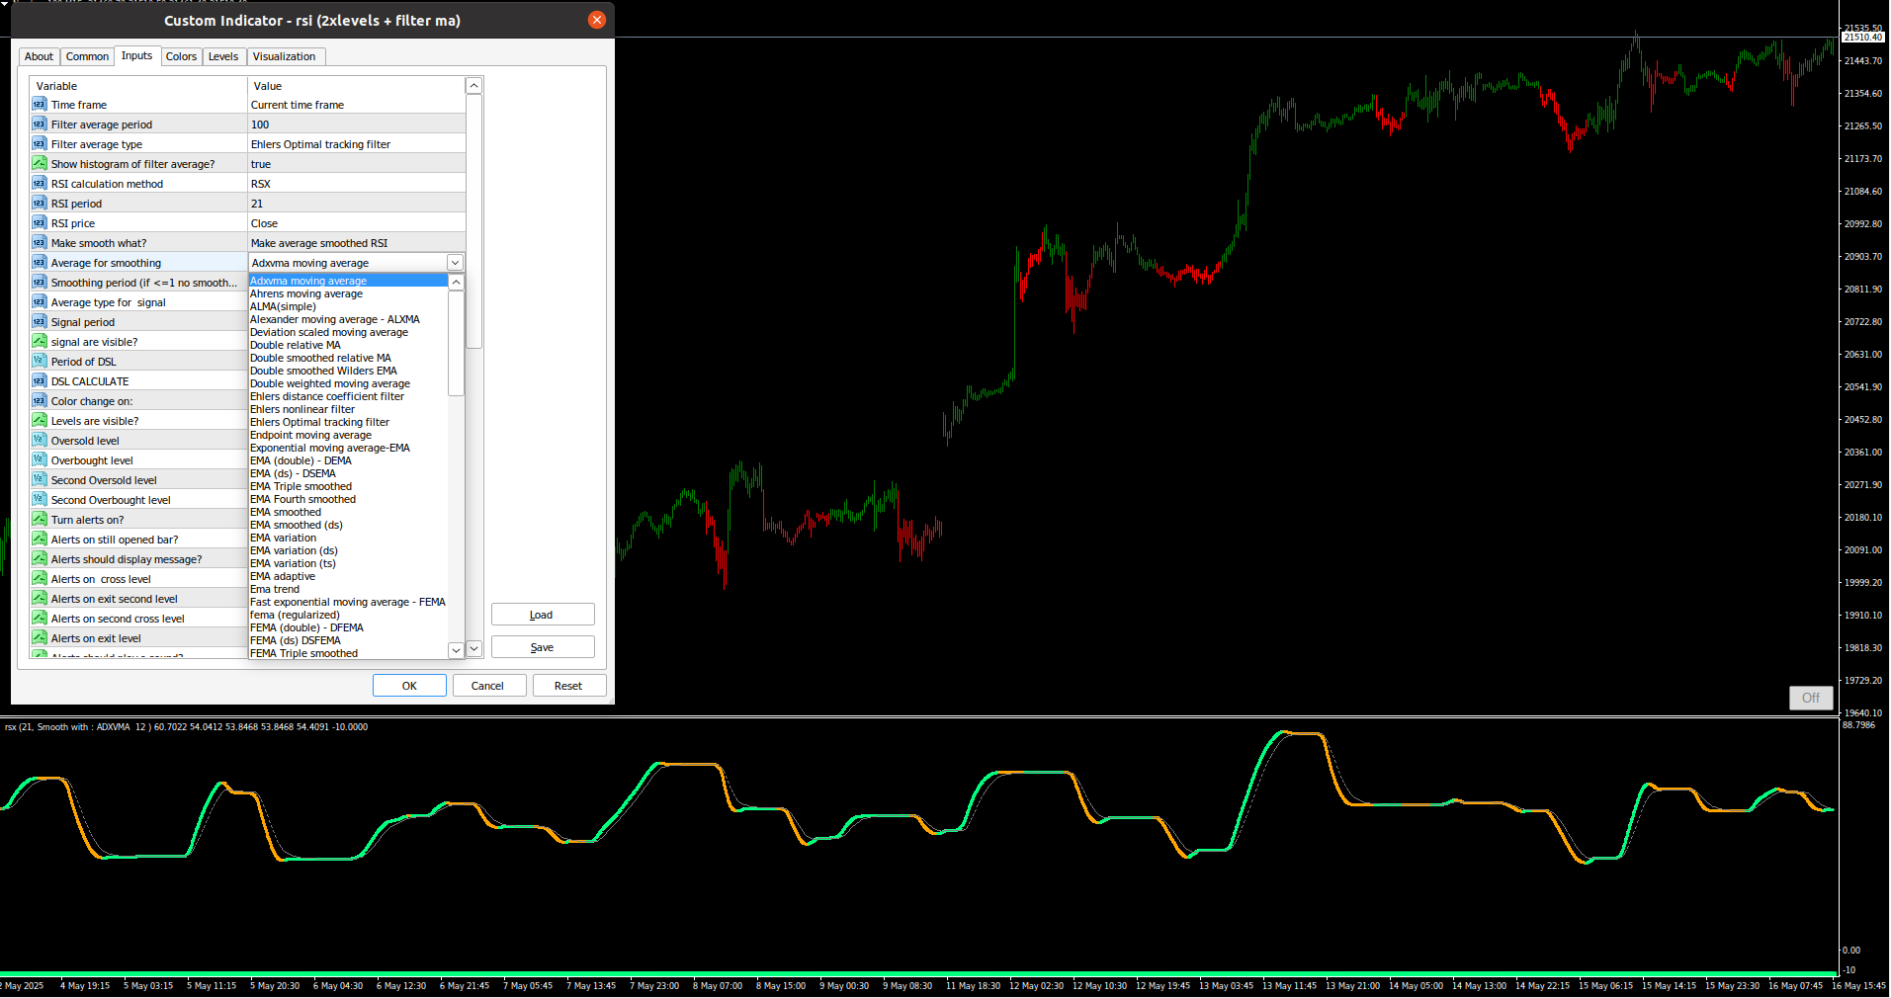Click the Period of DSL variable icon
The width and height of the screenshot is (1891, 998).
point(40,362)
